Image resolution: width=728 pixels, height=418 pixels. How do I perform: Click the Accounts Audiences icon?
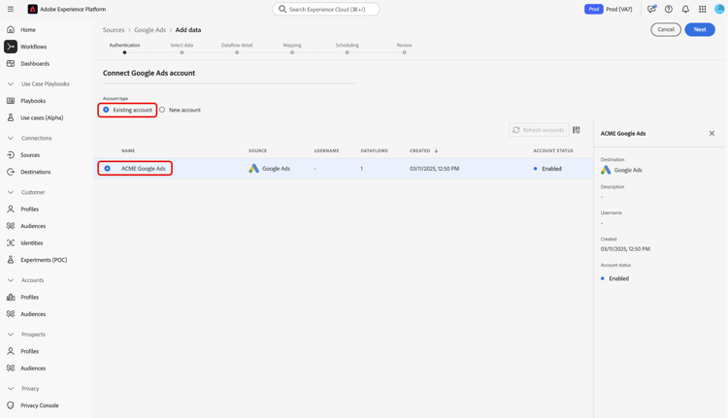(x=11, y=314)
